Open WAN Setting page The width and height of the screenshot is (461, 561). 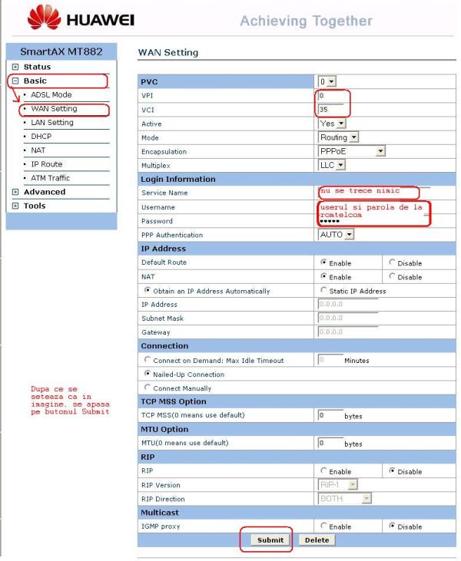coord(54,109)
